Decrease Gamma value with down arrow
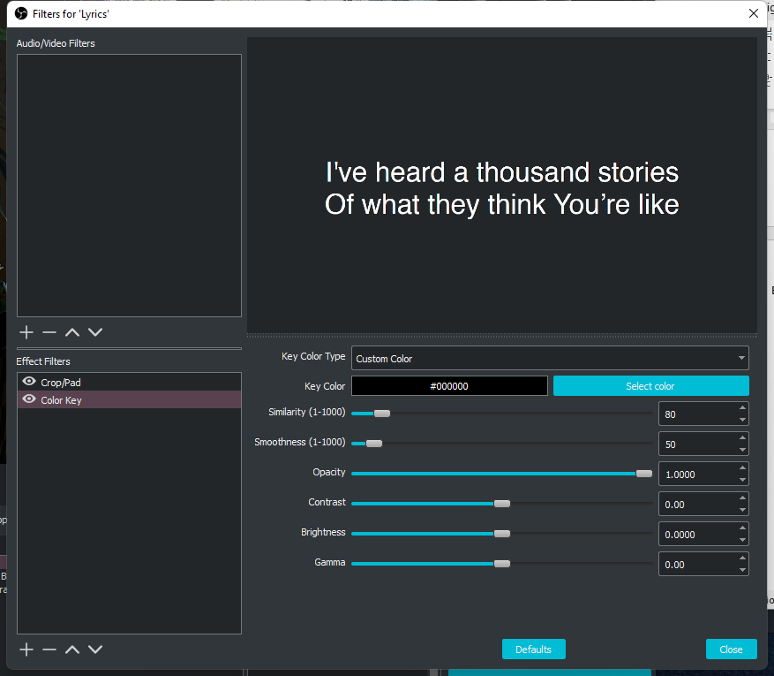 [x=742, y=570]
